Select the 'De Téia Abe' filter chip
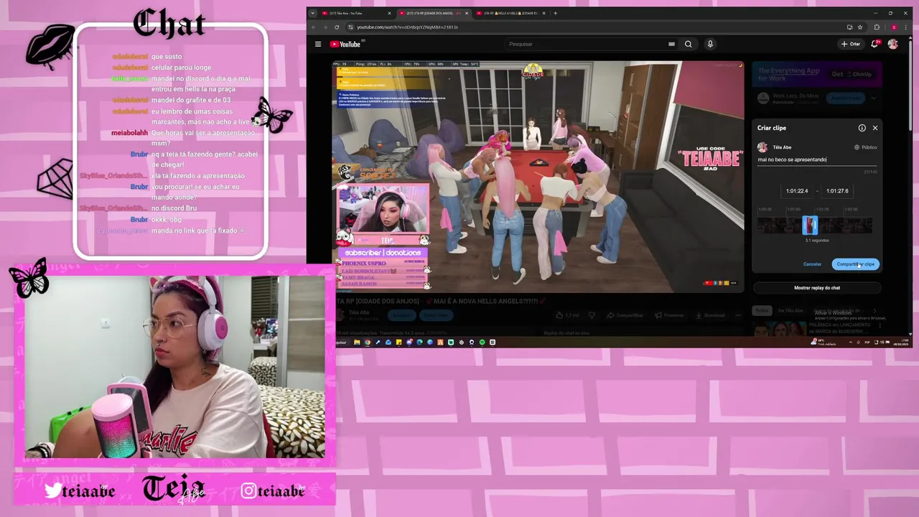The width and height of the screenshot is (919, 517). [x=790, y=310]
